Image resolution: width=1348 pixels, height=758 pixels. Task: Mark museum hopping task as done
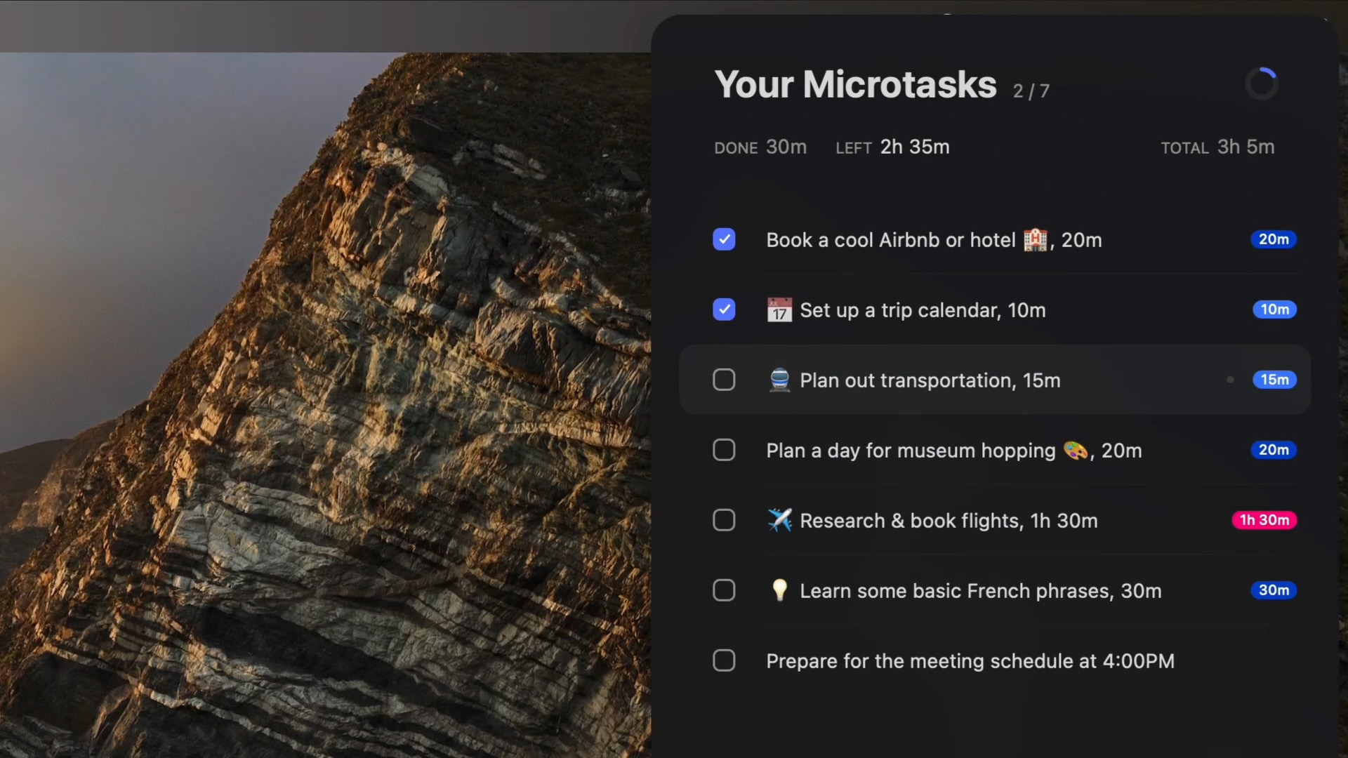point(724,450)
